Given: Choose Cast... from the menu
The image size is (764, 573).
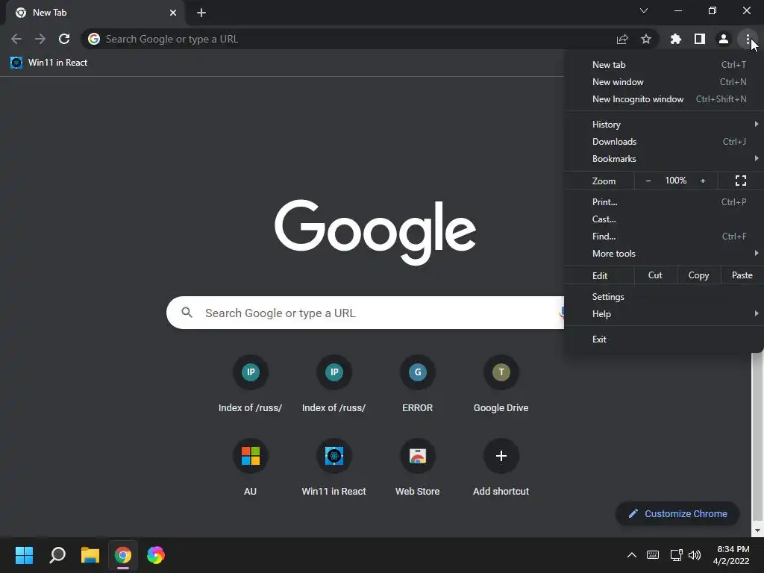Looking at the screenshot, I should [663, 219].
